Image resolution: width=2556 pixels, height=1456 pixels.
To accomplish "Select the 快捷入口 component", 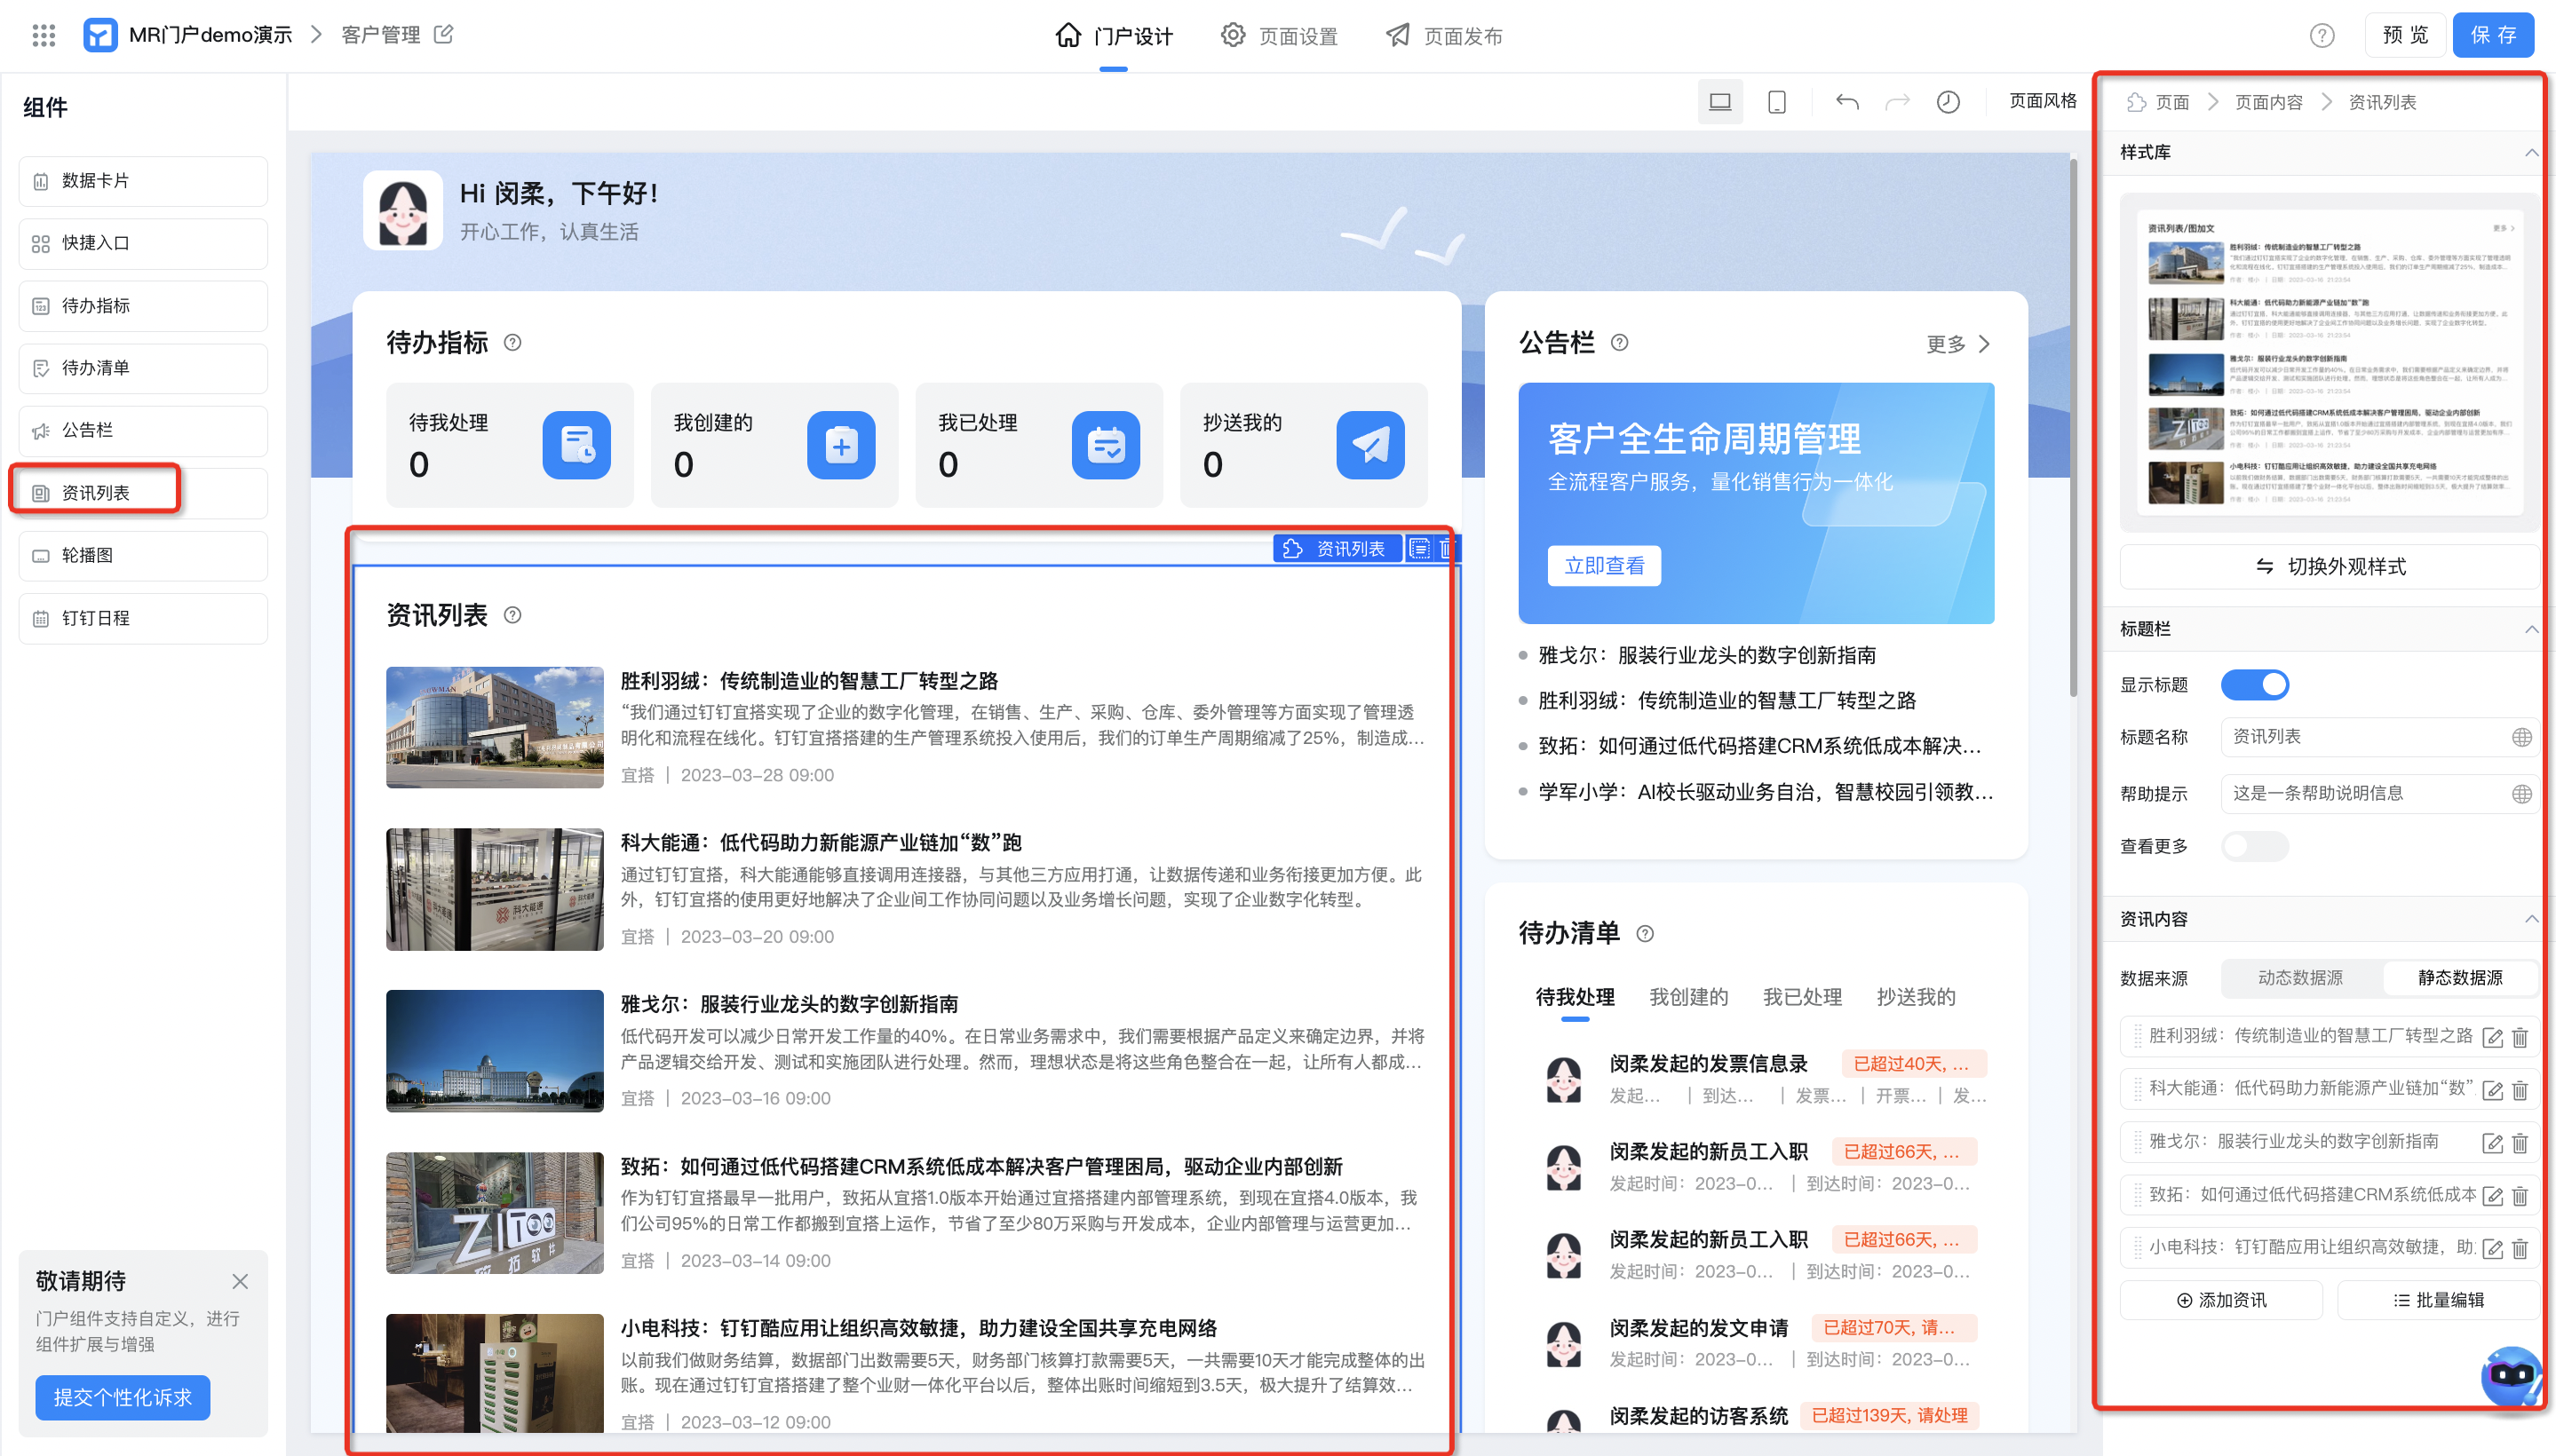I will [143, 244].
